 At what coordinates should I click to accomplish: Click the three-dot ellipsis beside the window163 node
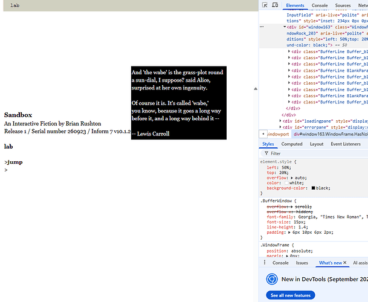pyautogui.click(x=262, y=27)
